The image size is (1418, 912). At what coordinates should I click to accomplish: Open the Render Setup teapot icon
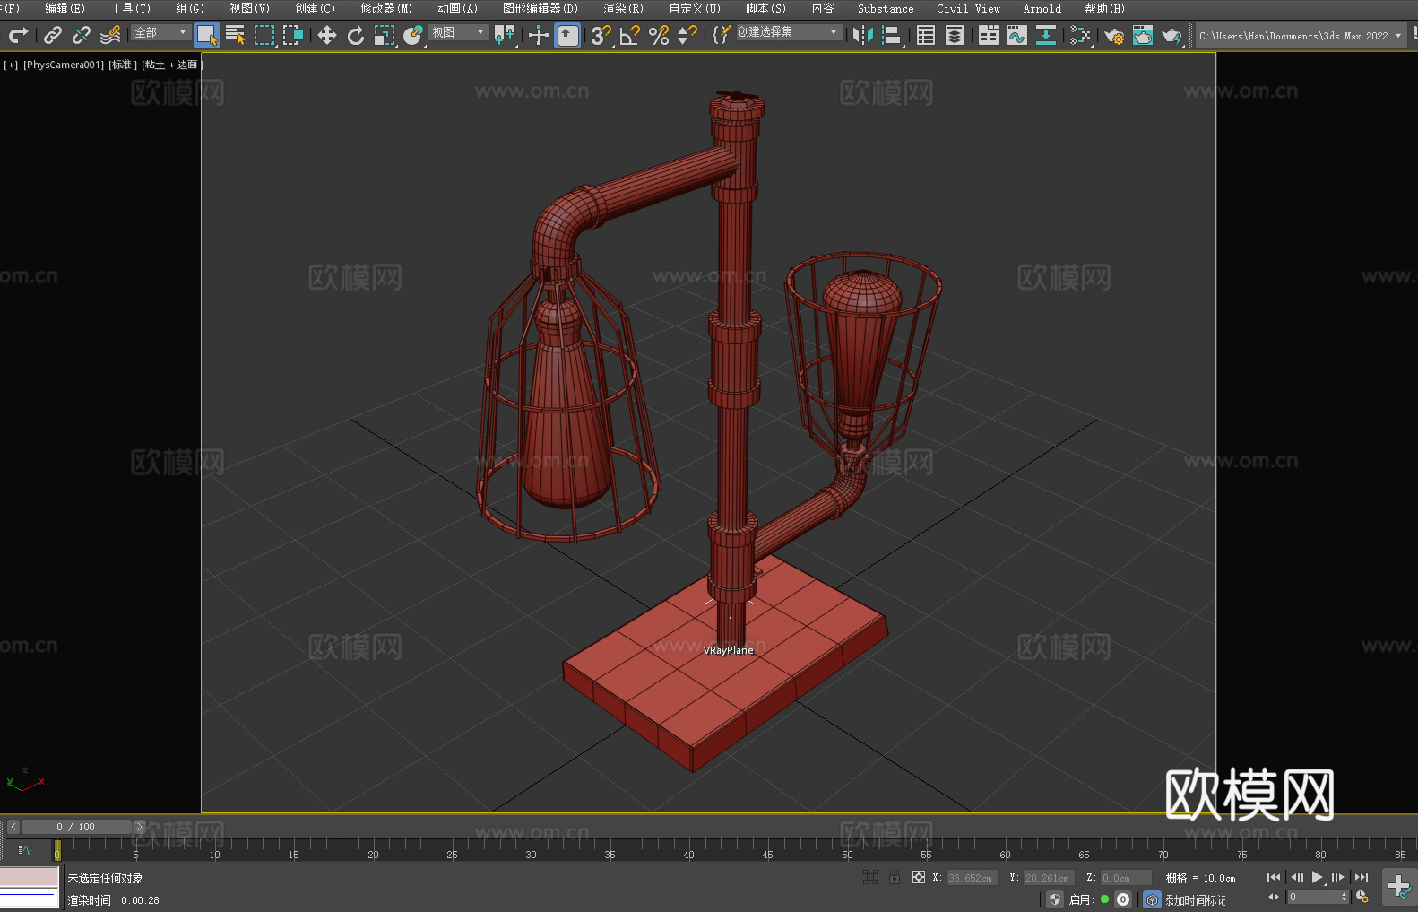coord(1113,35)
